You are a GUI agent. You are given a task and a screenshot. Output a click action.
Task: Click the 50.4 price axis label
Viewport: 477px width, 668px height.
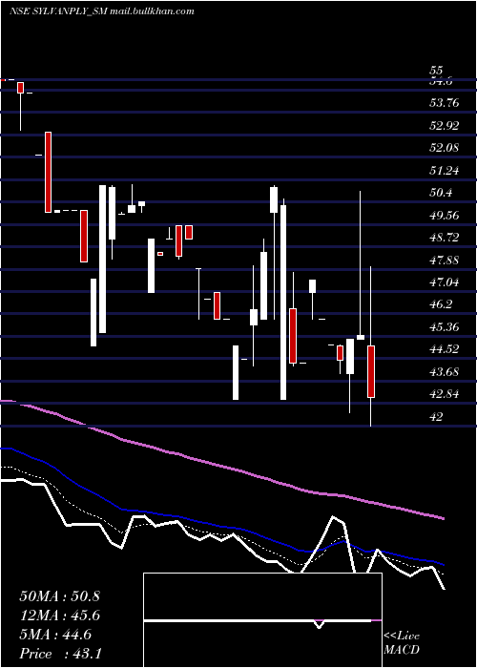[x=441, y=193]
